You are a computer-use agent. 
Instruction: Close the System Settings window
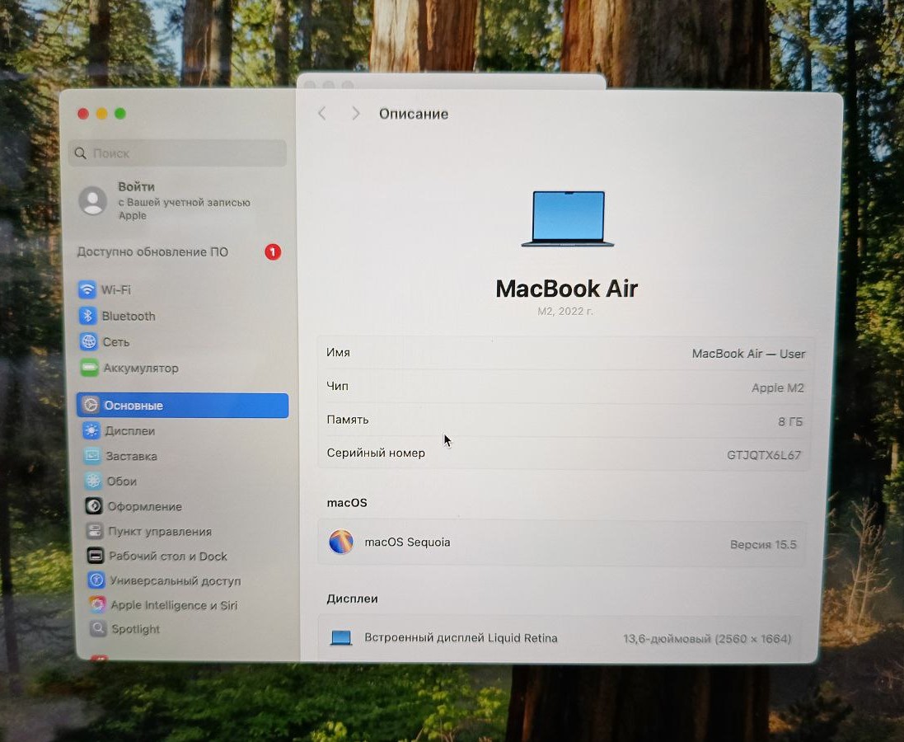[83, 114]
